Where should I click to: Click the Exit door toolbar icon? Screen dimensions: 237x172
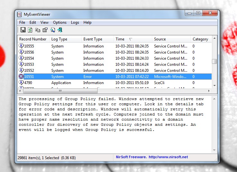point(60,30)
